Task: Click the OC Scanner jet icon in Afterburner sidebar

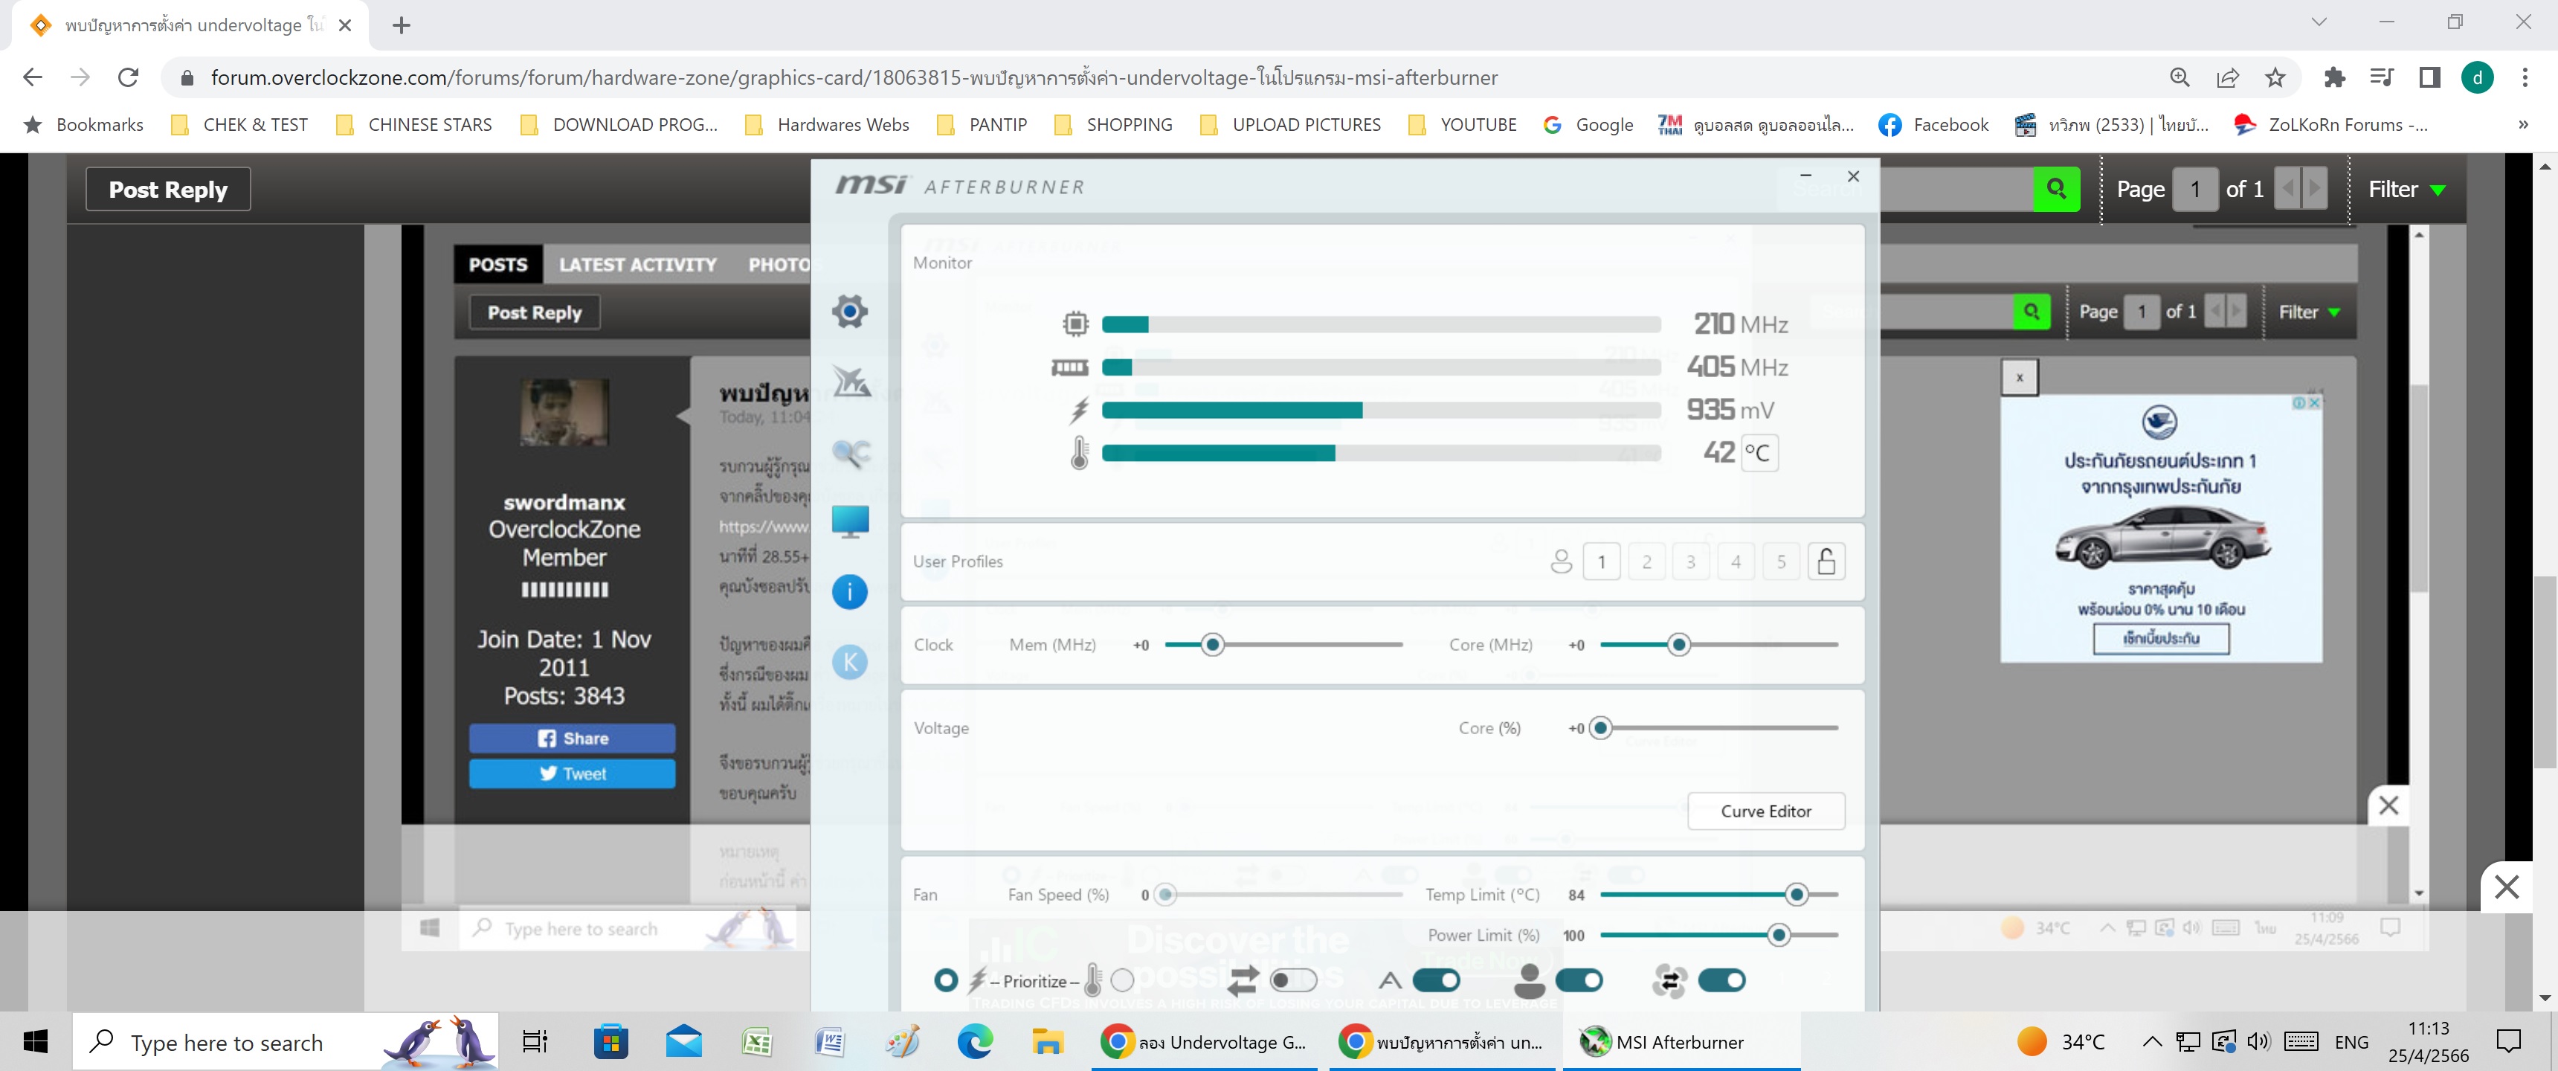Action: pyautogui.click(x=851, y=382)
